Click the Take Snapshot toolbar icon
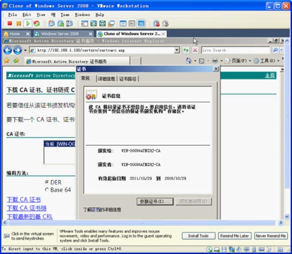Screen dimensions: 292x254 (x=51, y=23)
